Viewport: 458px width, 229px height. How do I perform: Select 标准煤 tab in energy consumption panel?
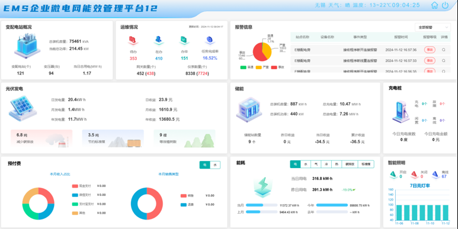pos(366,165)
